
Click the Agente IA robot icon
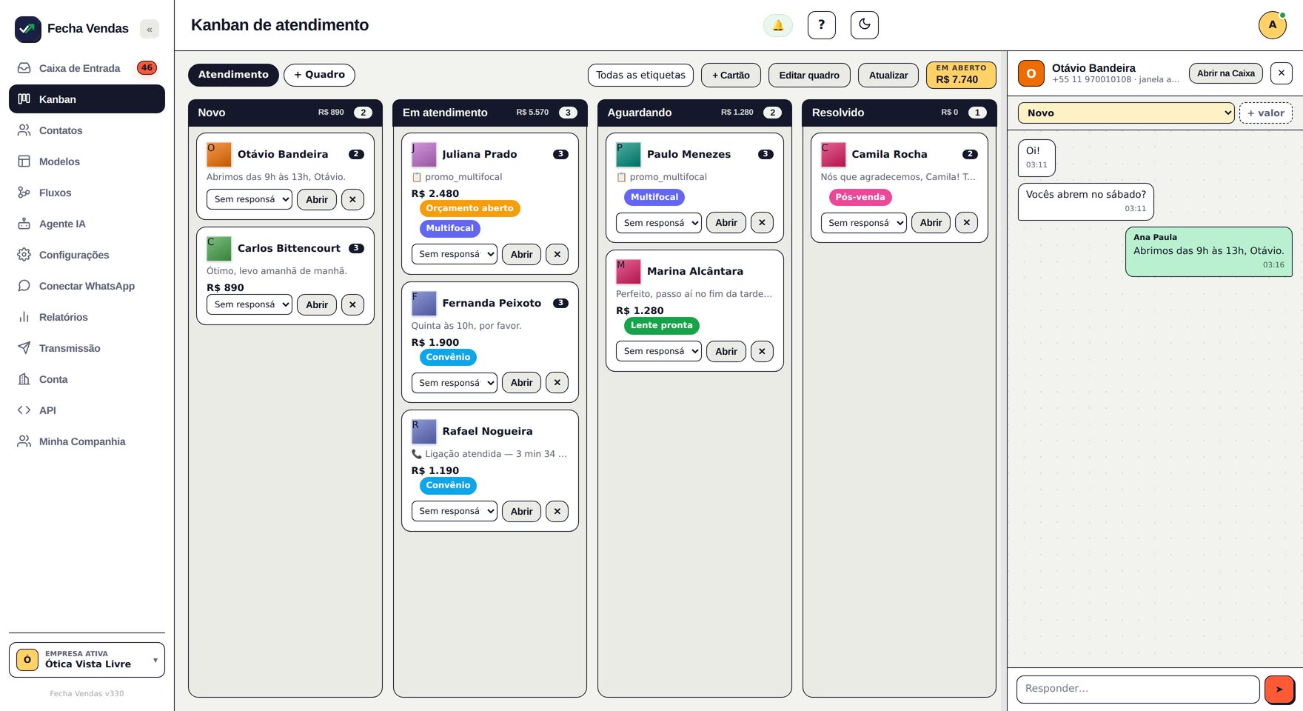24,224
